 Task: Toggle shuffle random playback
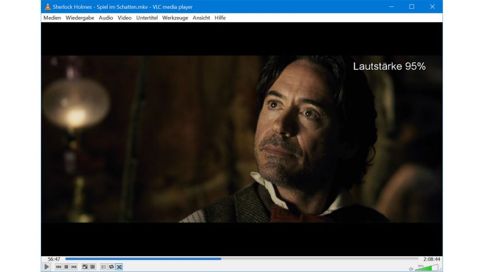(x=119, y=267)
